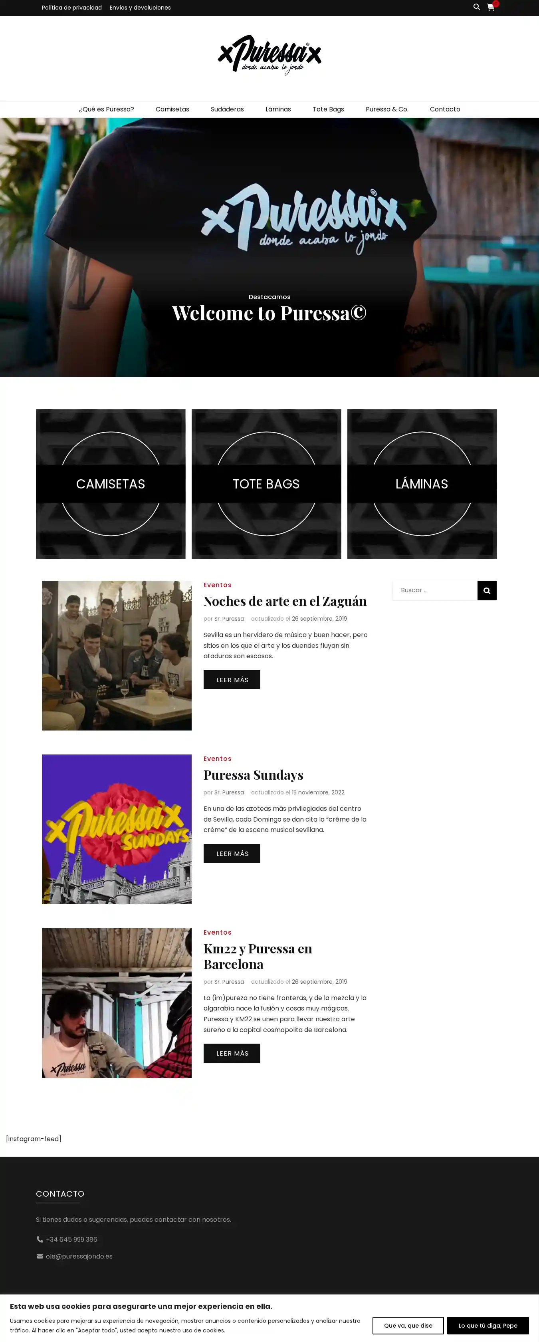Open the Camisetas menu item
Screen dimensions: 539x1342
point(172,109)
